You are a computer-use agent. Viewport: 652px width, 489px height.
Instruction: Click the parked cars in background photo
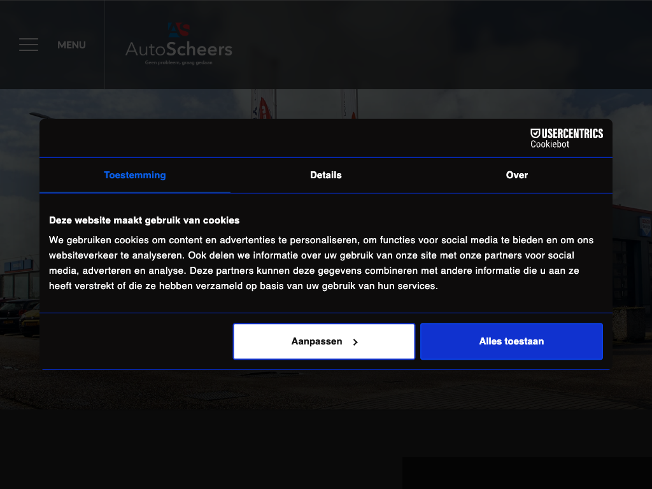coord(19,315)
